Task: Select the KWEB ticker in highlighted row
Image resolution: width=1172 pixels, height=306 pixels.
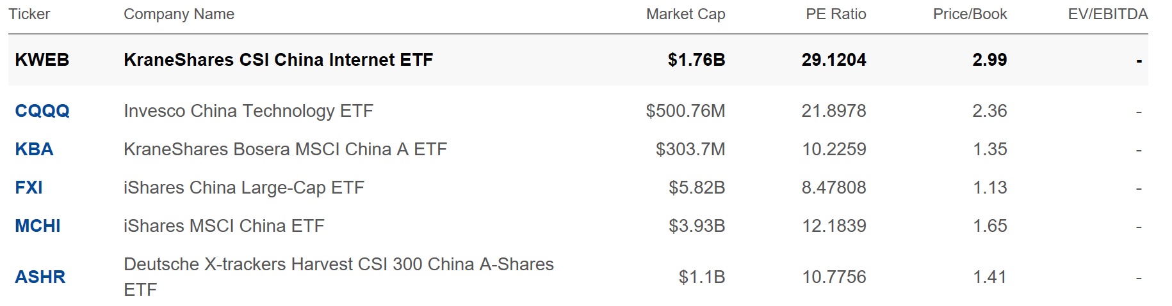Action: [42, 60]
